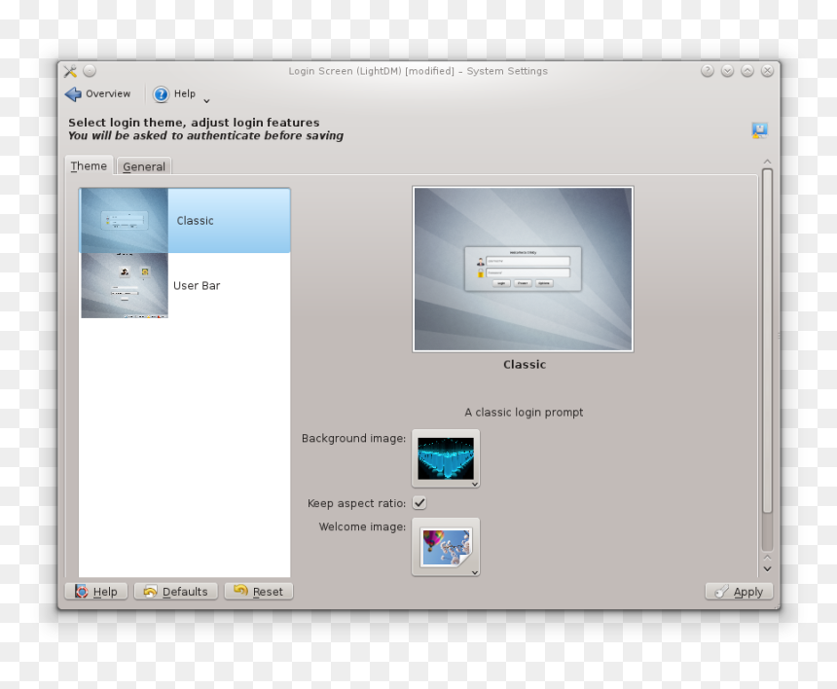Screen dimensions: 837x689
Task: Apply the login screen changes
Action: click(x=739, y=592)
